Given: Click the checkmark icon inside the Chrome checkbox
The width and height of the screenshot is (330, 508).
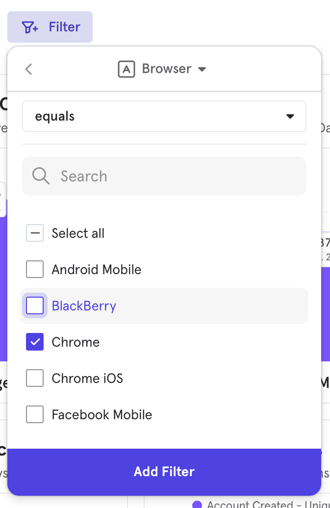Looking at the screenshot, I should point(35,342).
